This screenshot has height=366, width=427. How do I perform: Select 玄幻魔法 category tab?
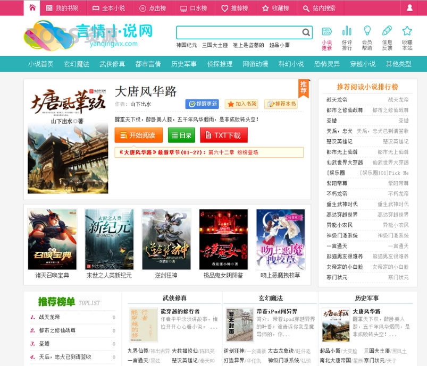click(x=77, y=64)
